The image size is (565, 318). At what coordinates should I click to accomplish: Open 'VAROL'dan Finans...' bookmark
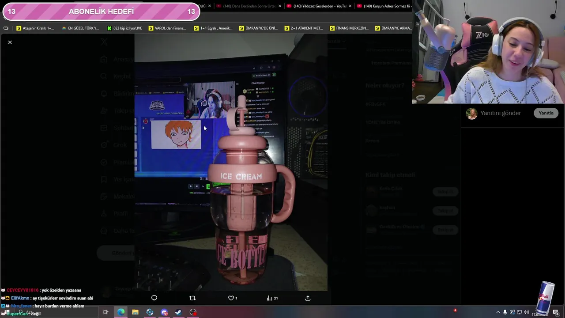click(167, 28)
